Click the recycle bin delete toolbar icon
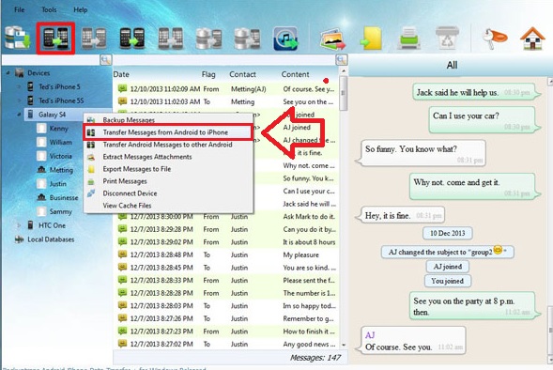Viewport: 553px width, 370px height. (447, 39)
